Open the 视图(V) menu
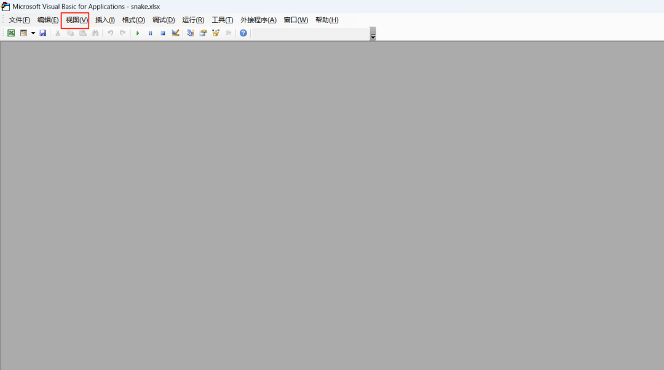The width and height of the screenshot is (664, 370). [77, 20]
